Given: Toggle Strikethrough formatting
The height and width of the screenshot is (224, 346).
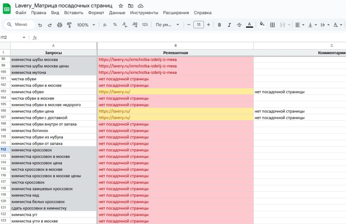Looking at the screenshot, I should point(239,25).
